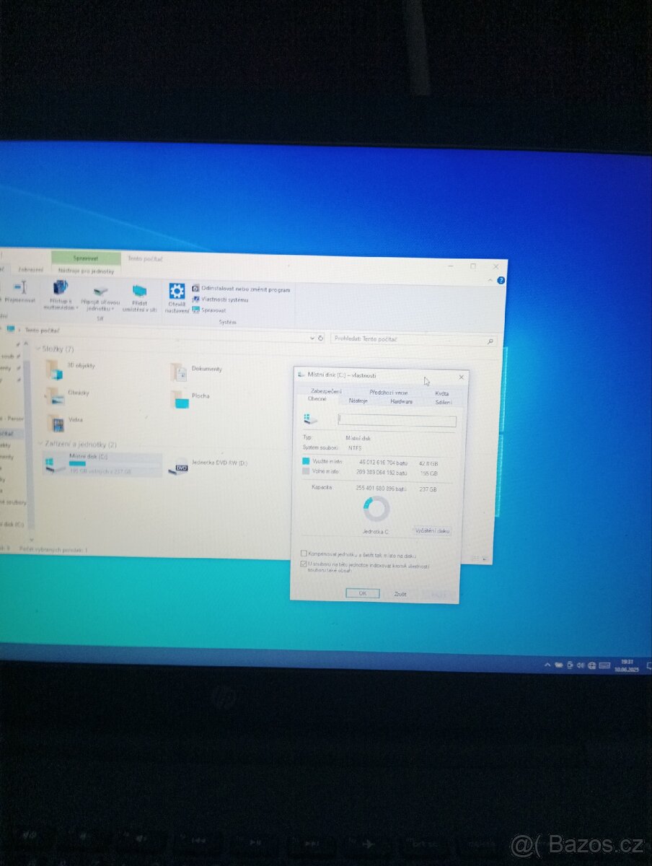Switch to Předchozí verze tab
652x866 pixels.
tap(389, 392)
